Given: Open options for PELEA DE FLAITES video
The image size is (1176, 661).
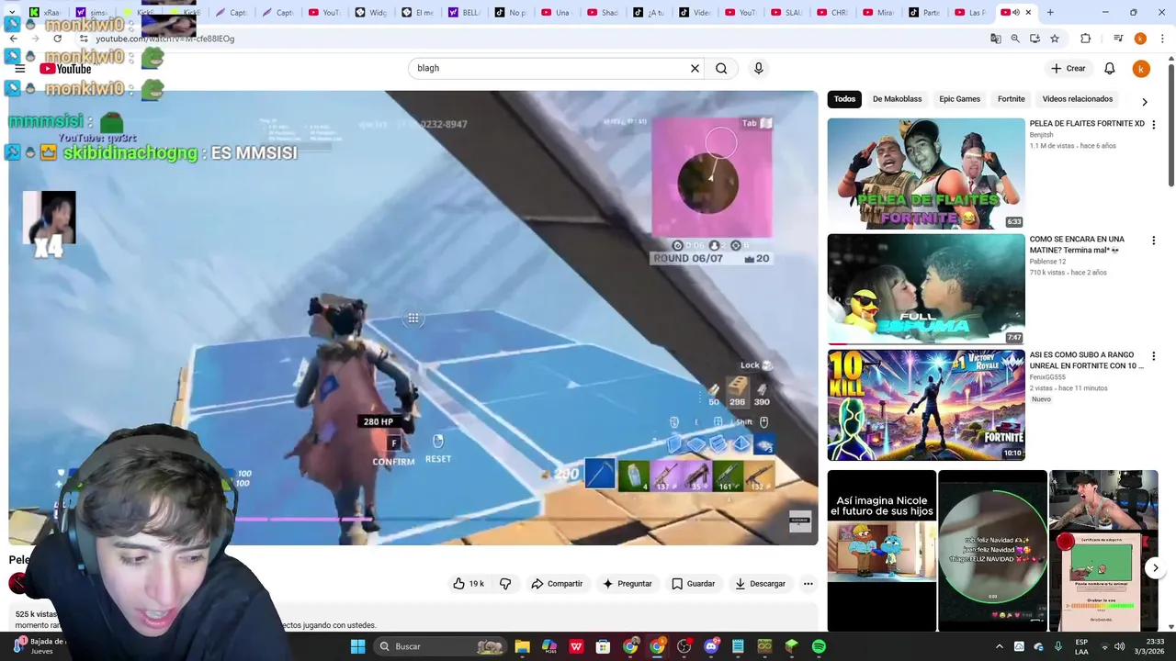Looking at the screenshot, I should [1154, 125].
